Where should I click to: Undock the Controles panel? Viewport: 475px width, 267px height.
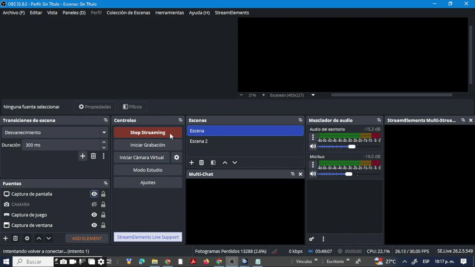180,120
